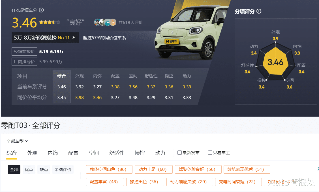Open the 5万-8万新能源总榜 No.11 ranking

[45, 38]
